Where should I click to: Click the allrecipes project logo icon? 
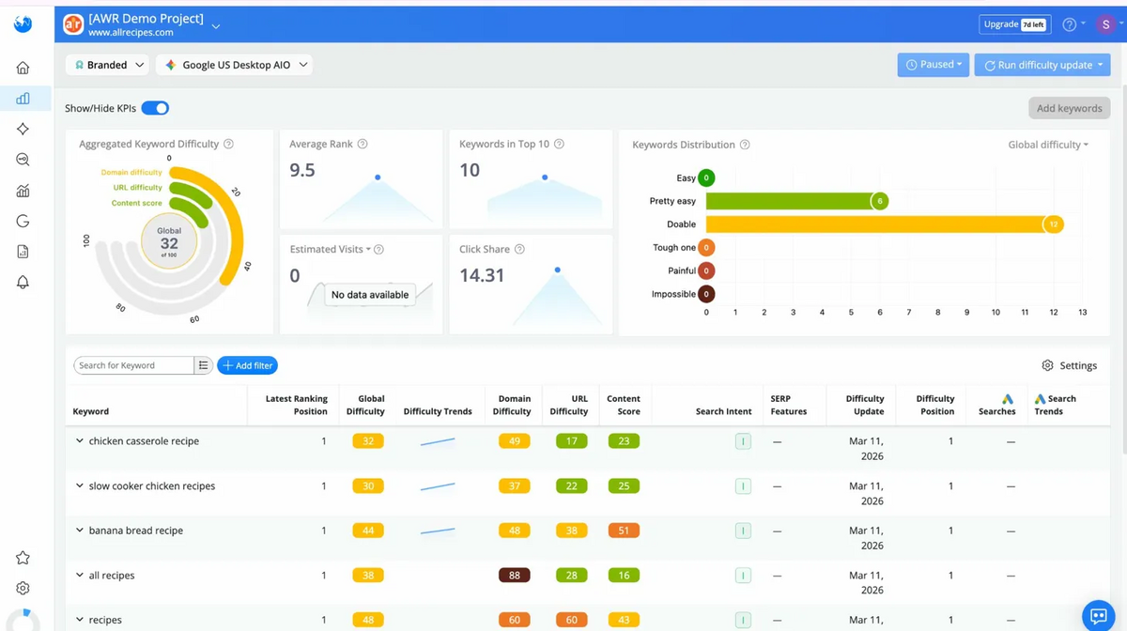(x=72, y=24)
